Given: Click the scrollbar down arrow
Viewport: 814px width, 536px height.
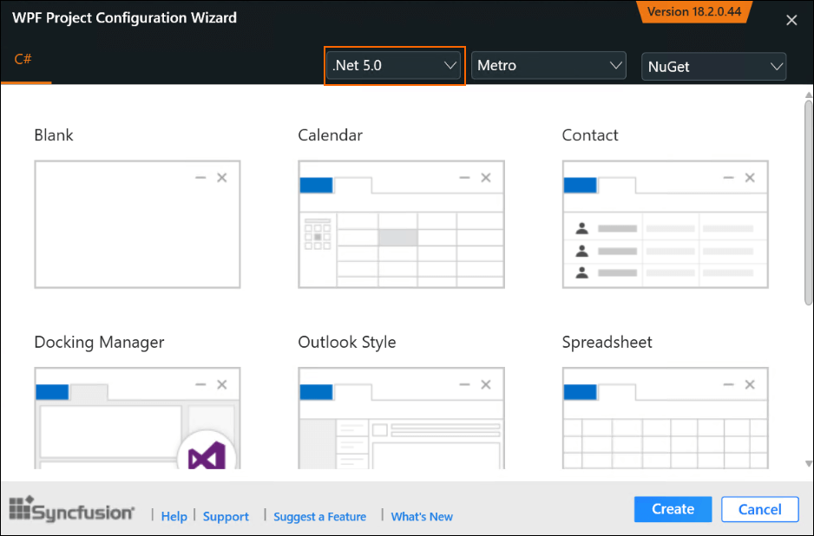Looking at the screenshot, I should click(808, 464).
